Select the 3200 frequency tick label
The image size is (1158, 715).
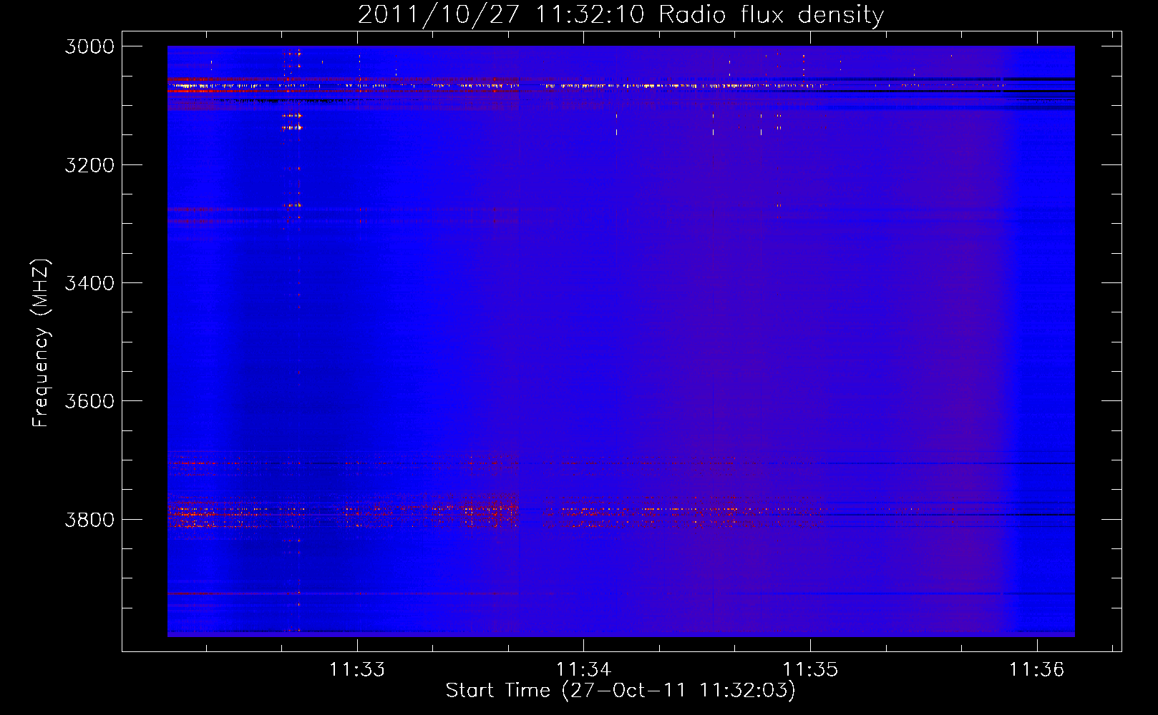(x=89, y=165)
